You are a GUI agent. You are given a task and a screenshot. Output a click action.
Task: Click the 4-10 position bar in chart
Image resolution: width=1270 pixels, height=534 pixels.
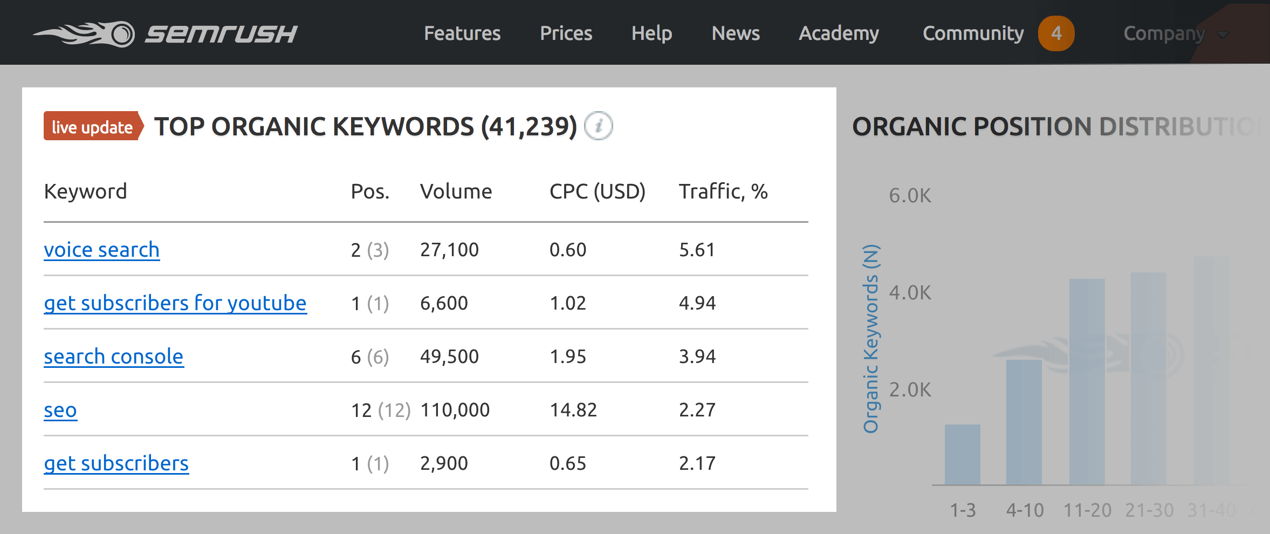point(1024,422)
